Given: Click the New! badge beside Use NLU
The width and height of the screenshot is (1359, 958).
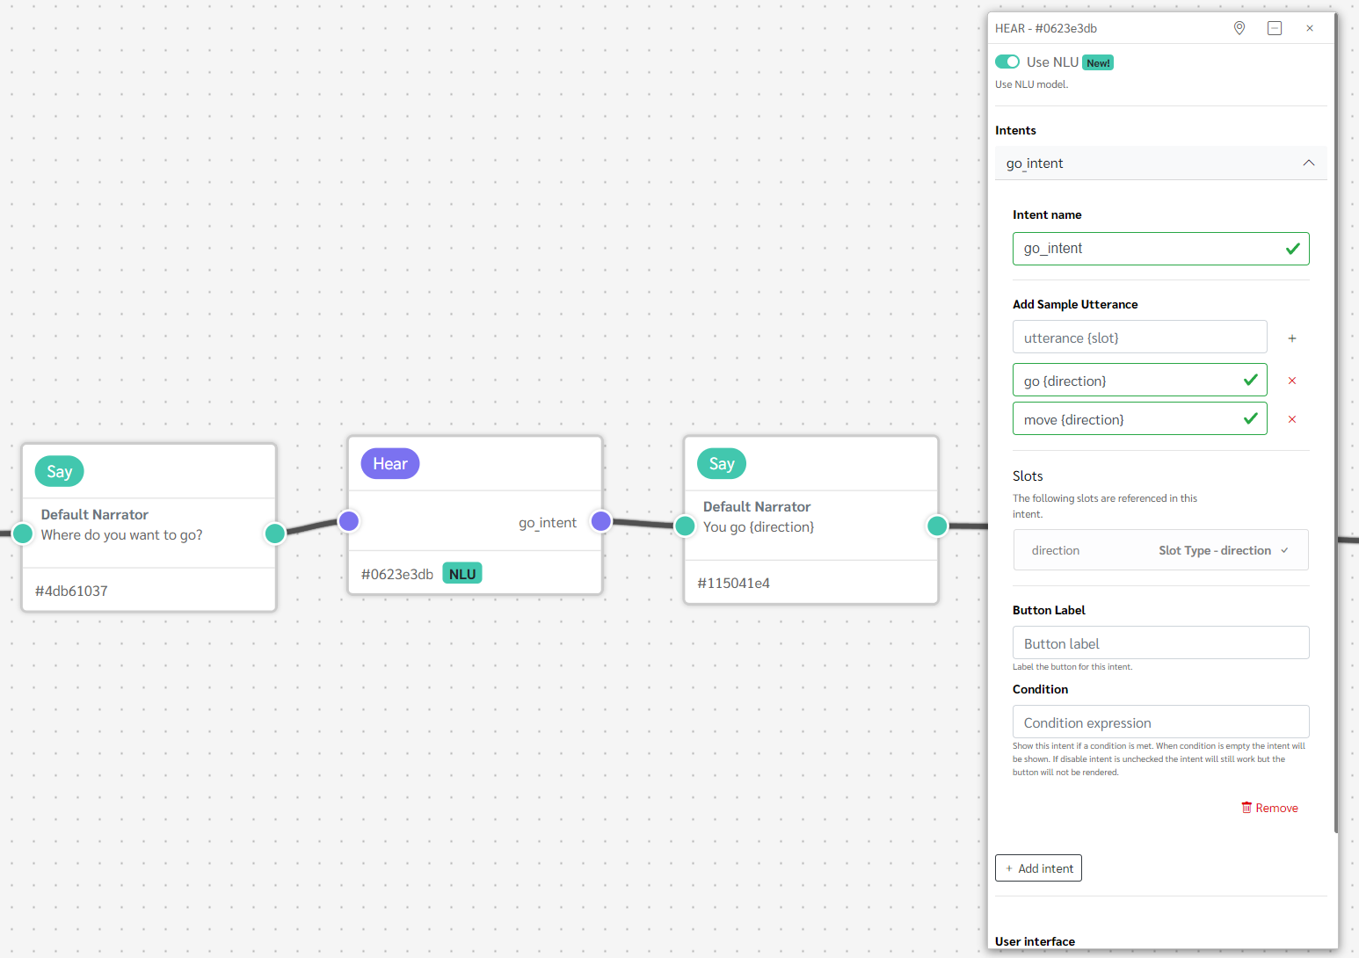Looking at the screenshot, I should tap(1098, 63).
